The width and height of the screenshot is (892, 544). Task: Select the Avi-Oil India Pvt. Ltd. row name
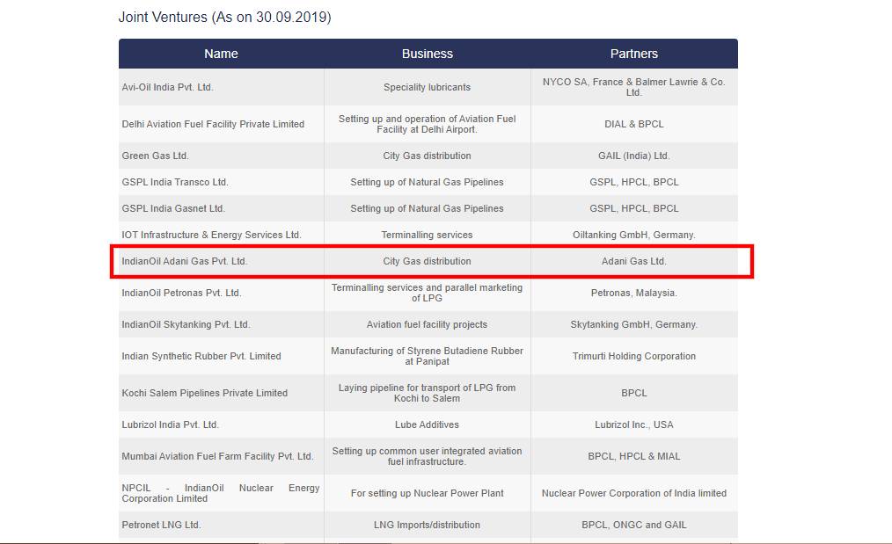168,87
